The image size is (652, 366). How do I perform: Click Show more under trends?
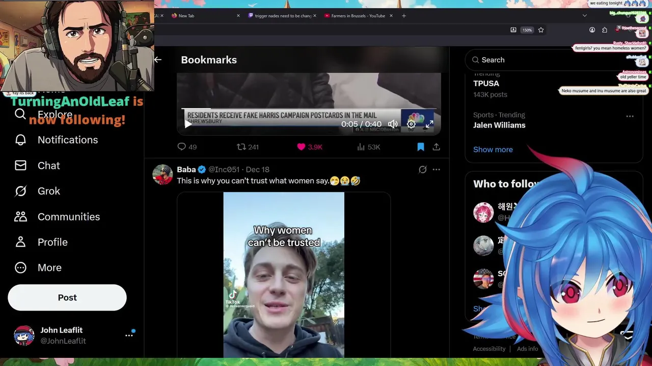point(493,149)
